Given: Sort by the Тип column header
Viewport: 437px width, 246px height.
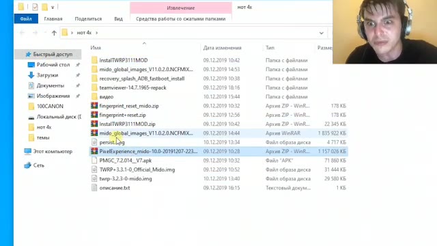Looking at the screenshot, I should coord(270,48).
